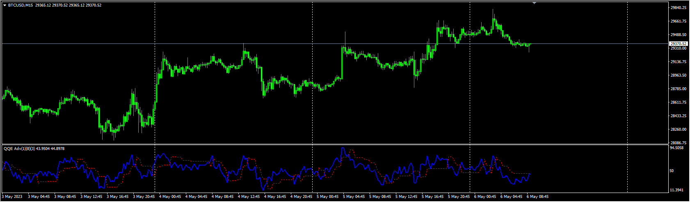690x202 pixels.
Task: Click the 94.5058 indicator scale value
Action: pos(677,148)
